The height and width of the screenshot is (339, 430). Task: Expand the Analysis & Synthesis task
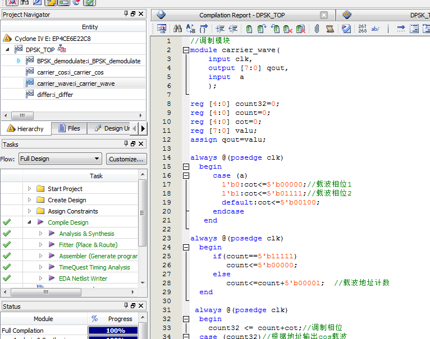[x=41, y=234]
